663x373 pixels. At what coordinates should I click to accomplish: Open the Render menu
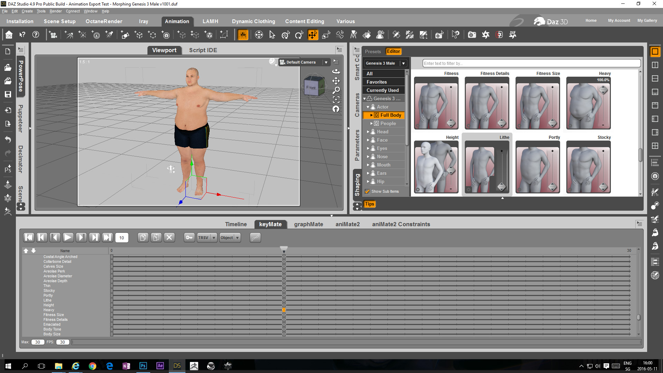click(x=55, y=11)
